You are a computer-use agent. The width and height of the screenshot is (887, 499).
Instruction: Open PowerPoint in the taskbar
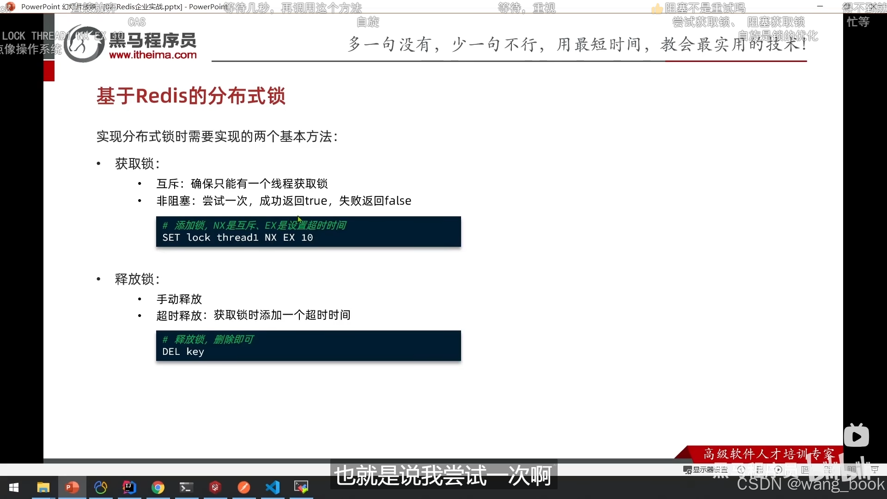[x=72, y=487]
